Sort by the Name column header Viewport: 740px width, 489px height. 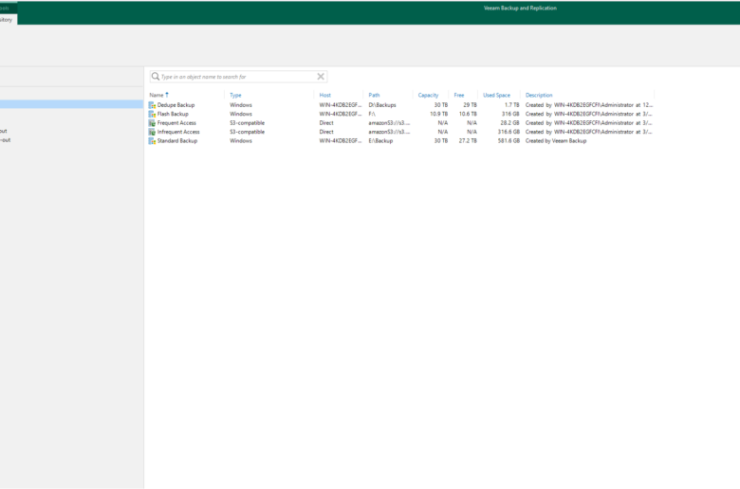(x=157, y=96)
